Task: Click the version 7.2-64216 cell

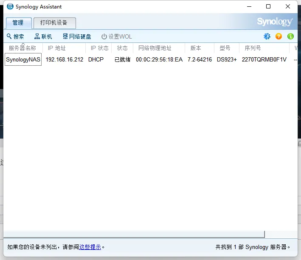Action: point(200,59)
